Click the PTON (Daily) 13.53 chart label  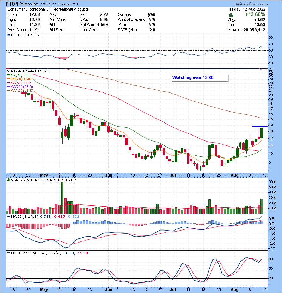(x=30, y=71)
